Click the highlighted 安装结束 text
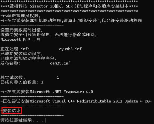This screenshot has width=154, height=124. (x=12, y=111)
